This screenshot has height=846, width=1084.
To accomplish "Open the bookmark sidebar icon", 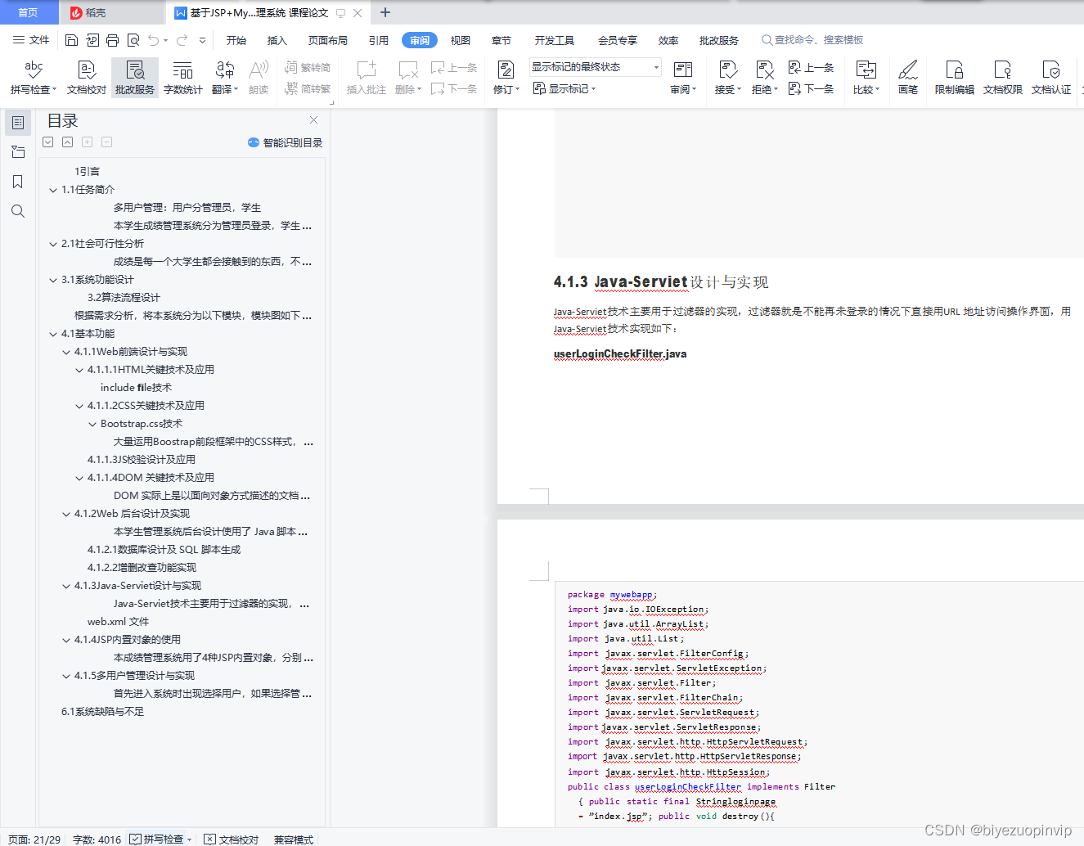I will point(18,182).
